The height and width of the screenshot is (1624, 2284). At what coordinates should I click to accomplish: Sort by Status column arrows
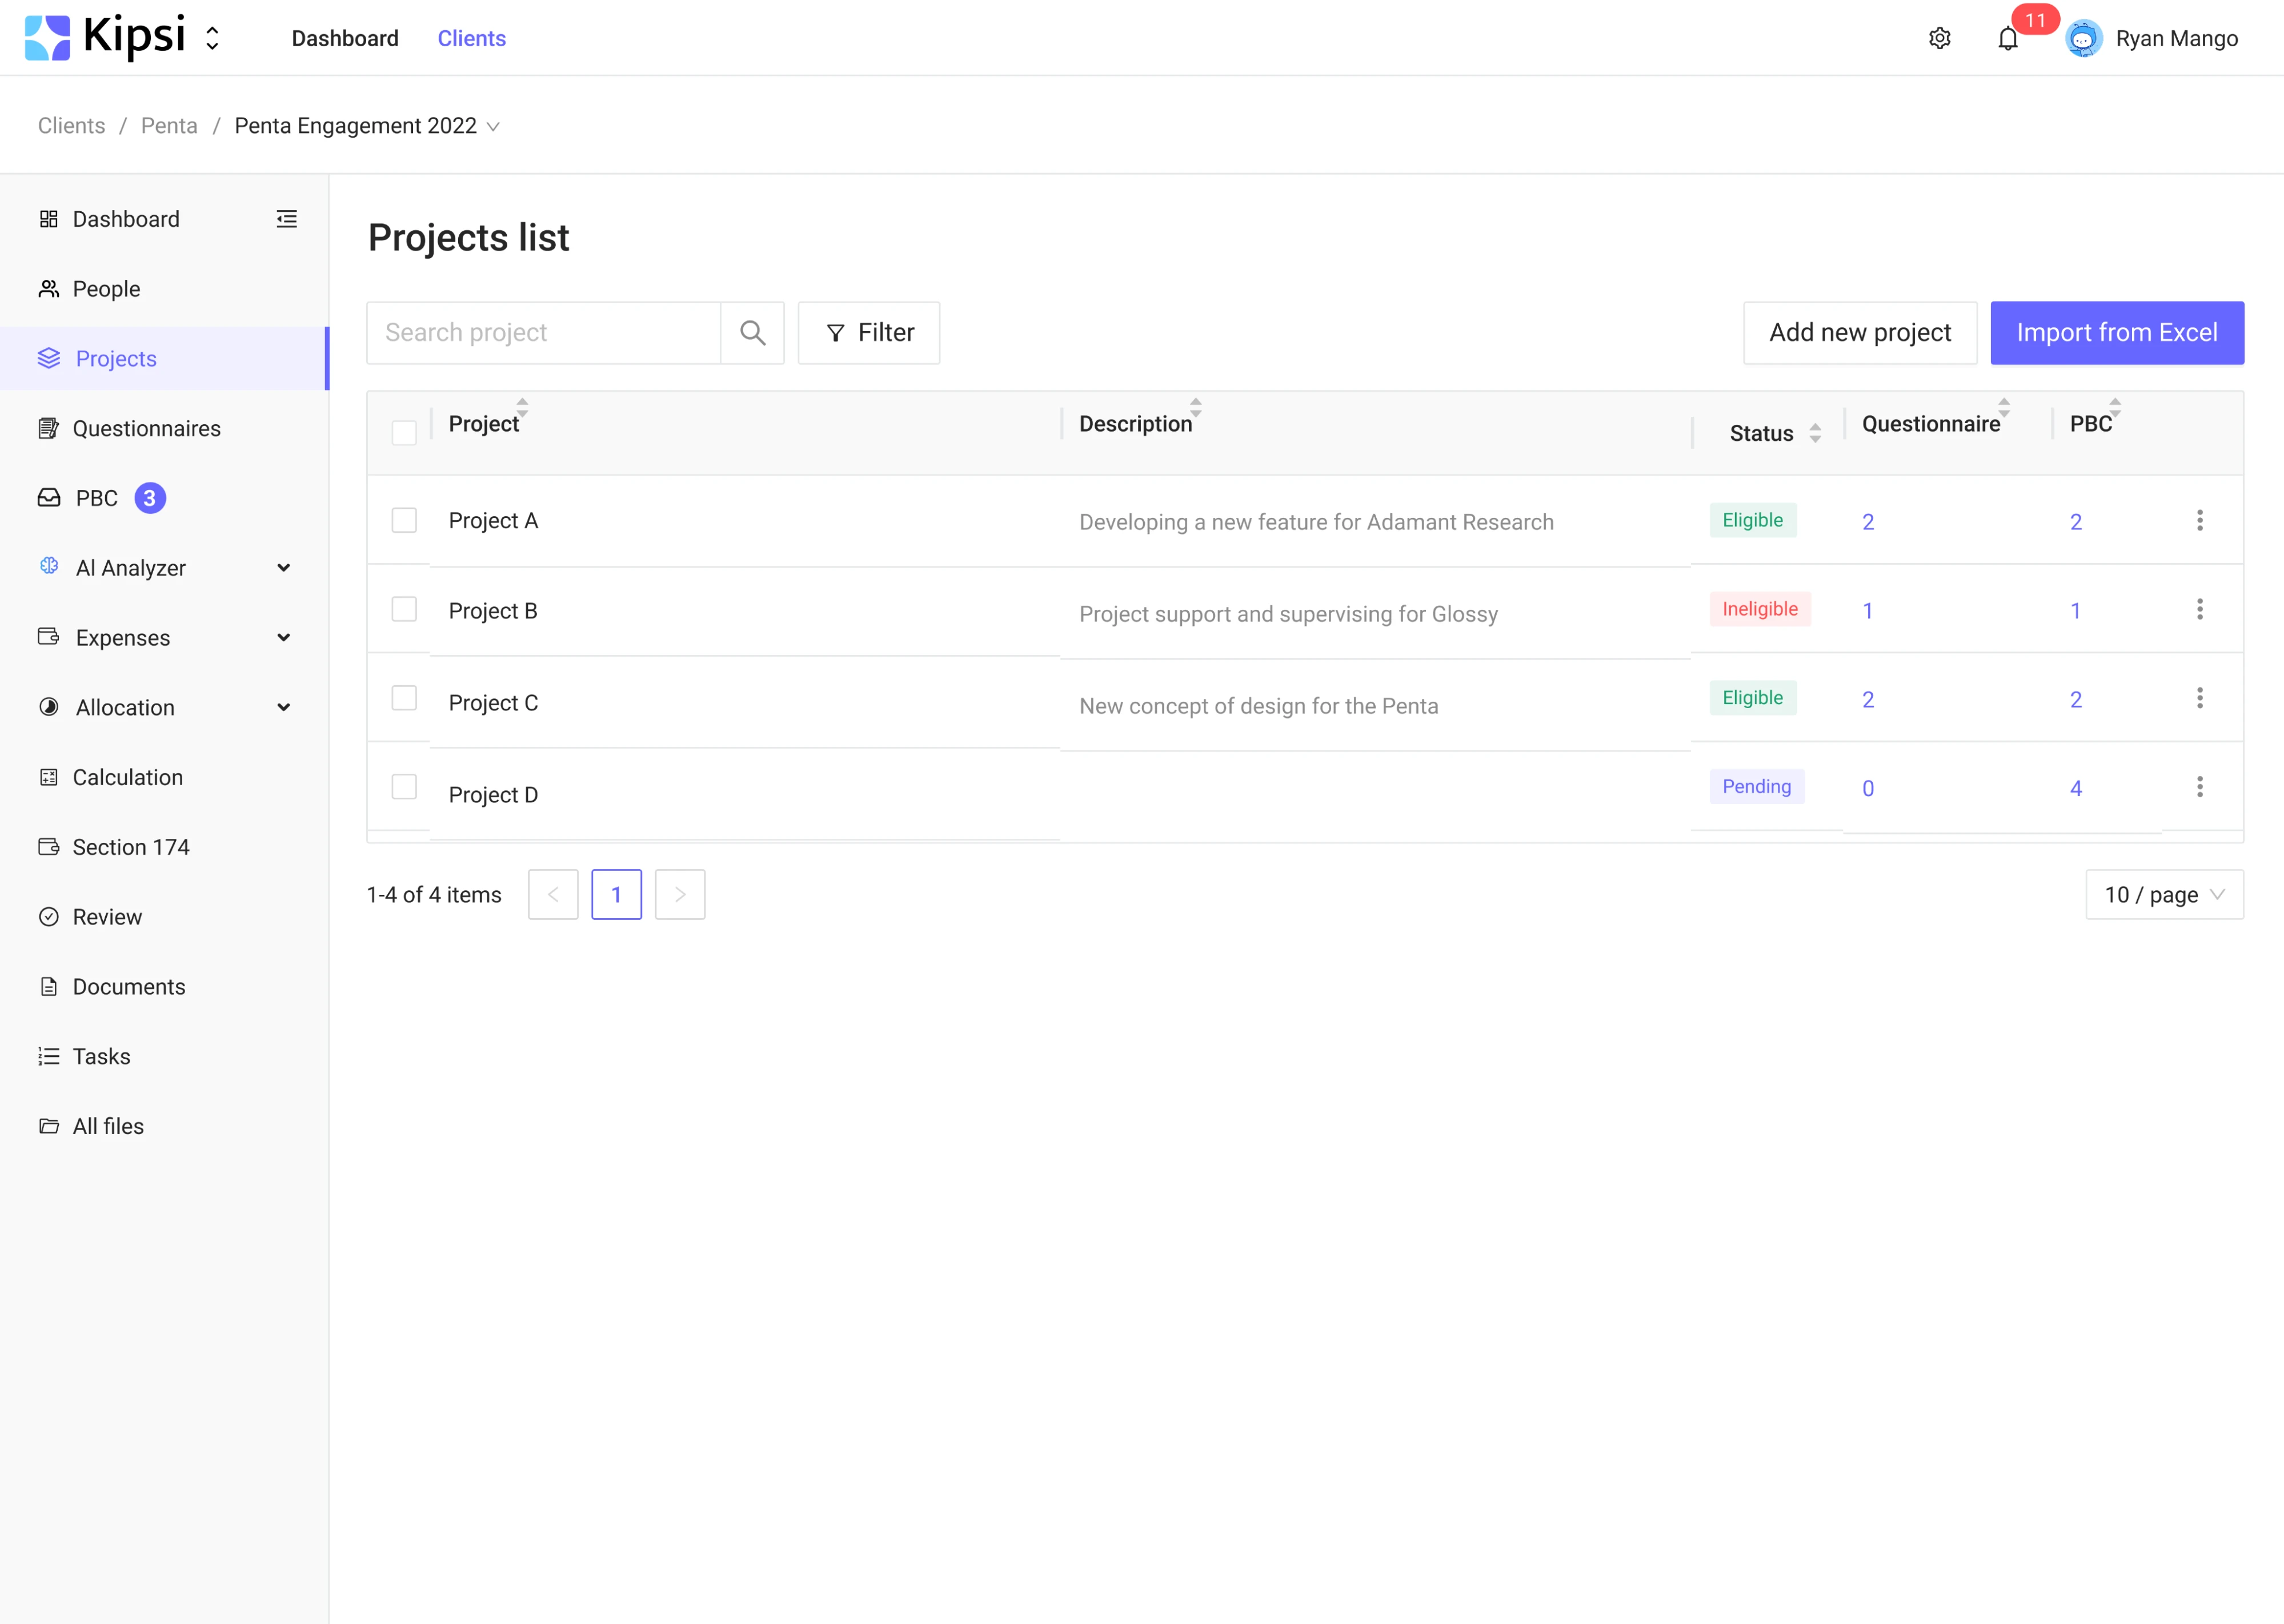point(1815,433)
